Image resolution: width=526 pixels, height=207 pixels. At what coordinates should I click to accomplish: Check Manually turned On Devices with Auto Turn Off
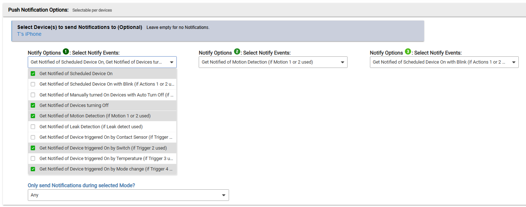33,95
